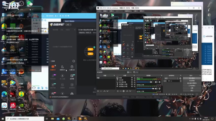Open 弹幕助手 tool in 直播伴侣

click(53, 68)
